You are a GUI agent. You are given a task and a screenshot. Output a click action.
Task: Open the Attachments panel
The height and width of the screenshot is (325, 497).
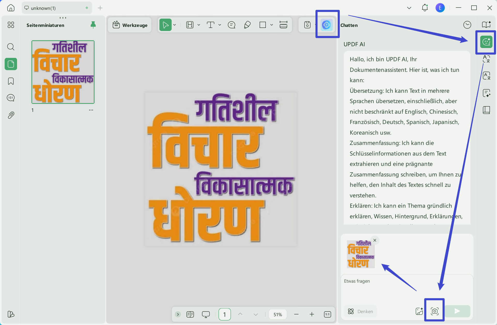(x=11, y=115)
